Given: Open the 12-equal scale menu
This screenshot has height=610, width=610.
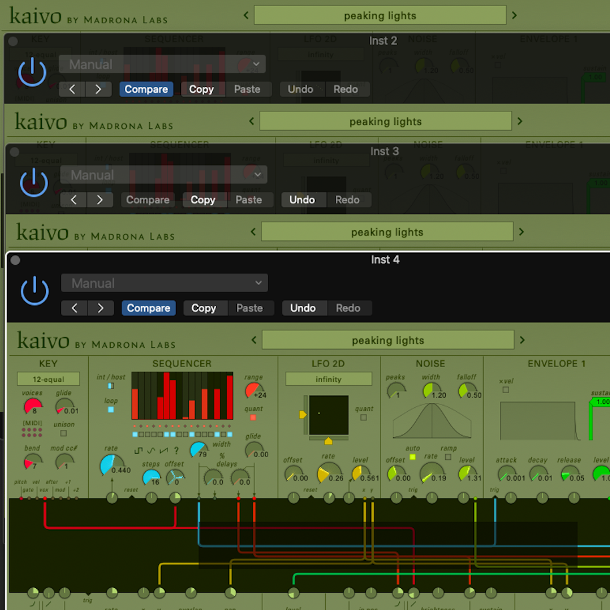Looking at the screenshot, I should [x=48, y=379].
